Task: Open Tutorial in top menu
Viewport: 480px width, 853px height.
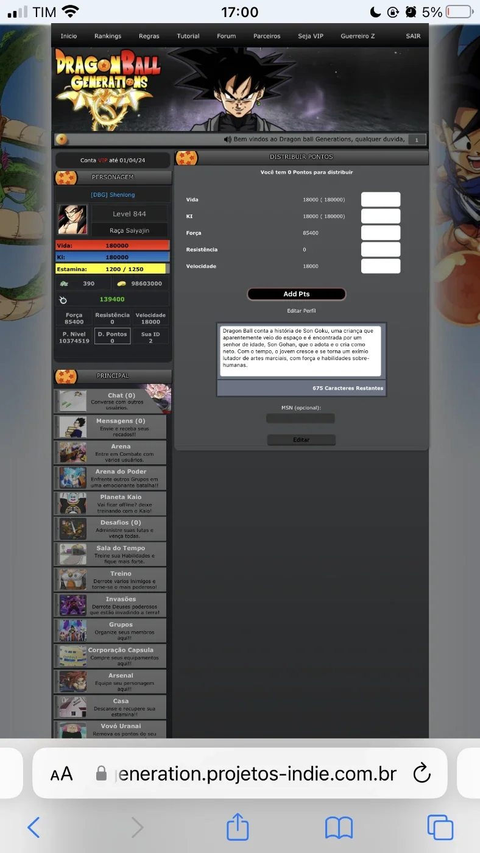Action: pos(188,36)
